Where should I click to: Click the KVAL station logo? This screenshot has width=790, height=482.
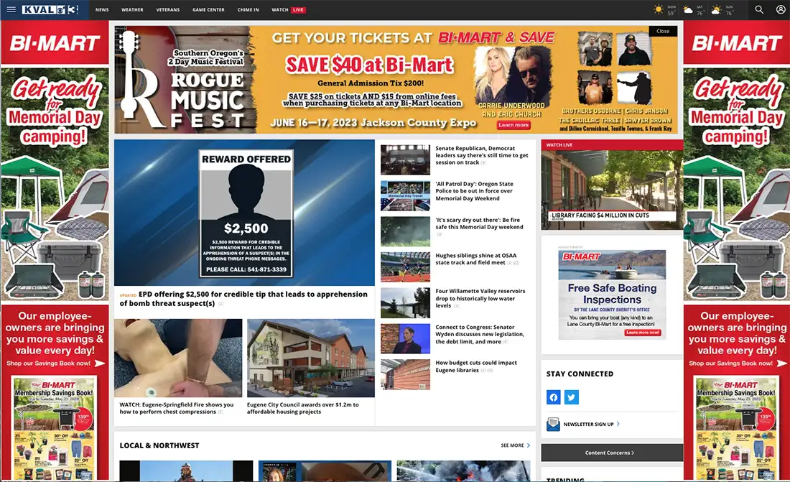point(50,9)
